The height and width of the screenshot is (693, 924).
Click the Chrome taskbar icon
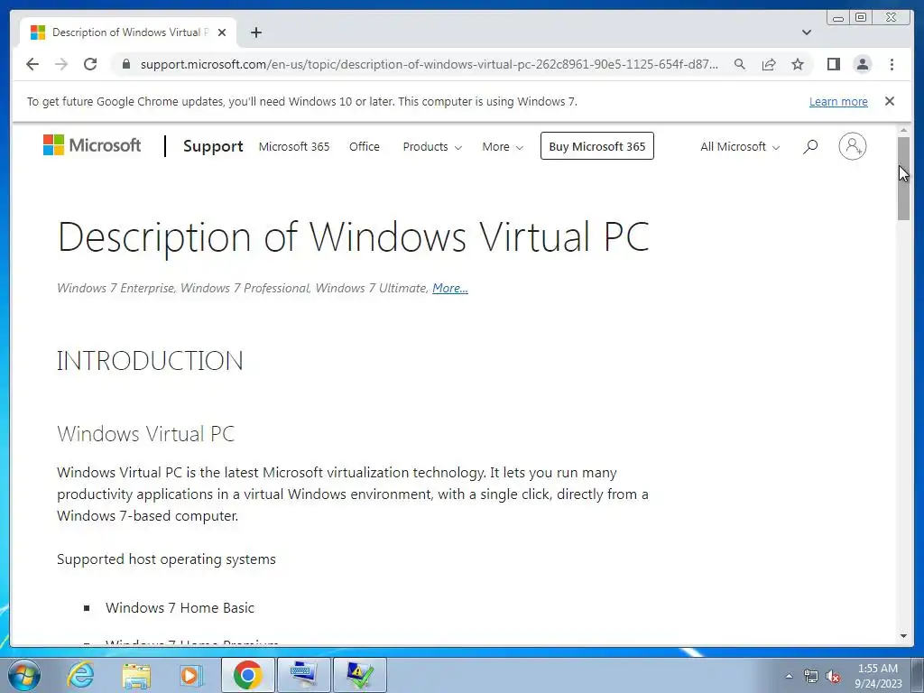(x=247, y=675)
